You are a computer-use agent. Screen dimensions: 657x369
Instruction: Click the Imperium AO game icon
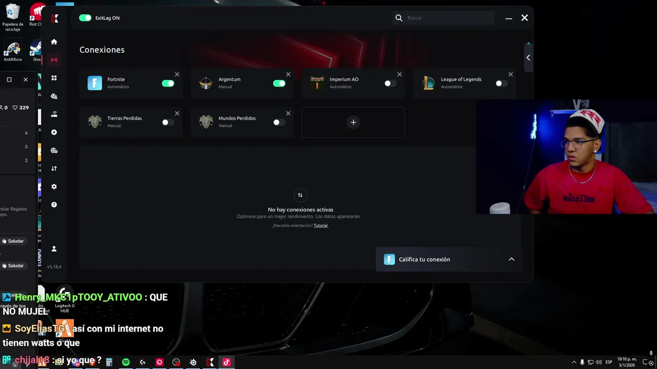tap(317, 83)
